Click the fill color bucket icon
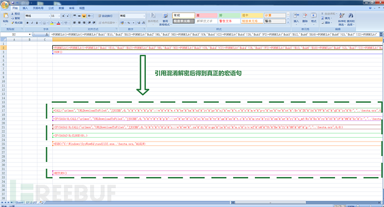Image resolution: width=384 pixels, height=207 pixels. (52, 23)
